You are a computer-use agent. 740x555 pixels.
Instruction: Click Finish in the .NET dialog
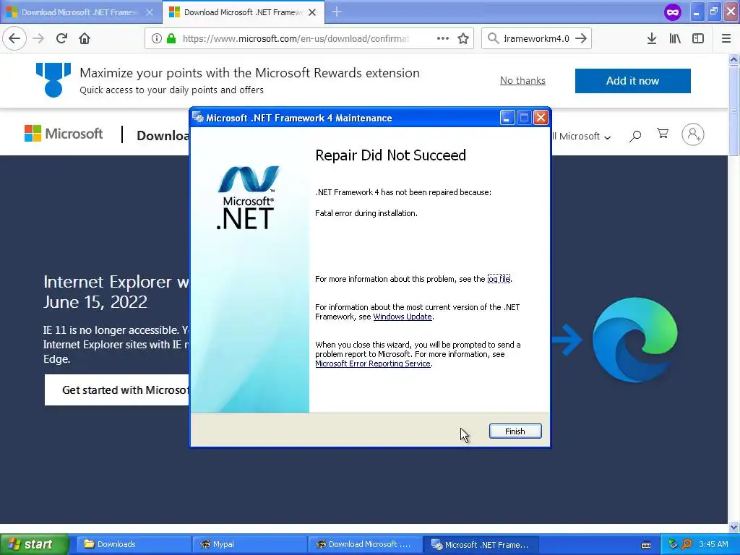pos(515,431)
